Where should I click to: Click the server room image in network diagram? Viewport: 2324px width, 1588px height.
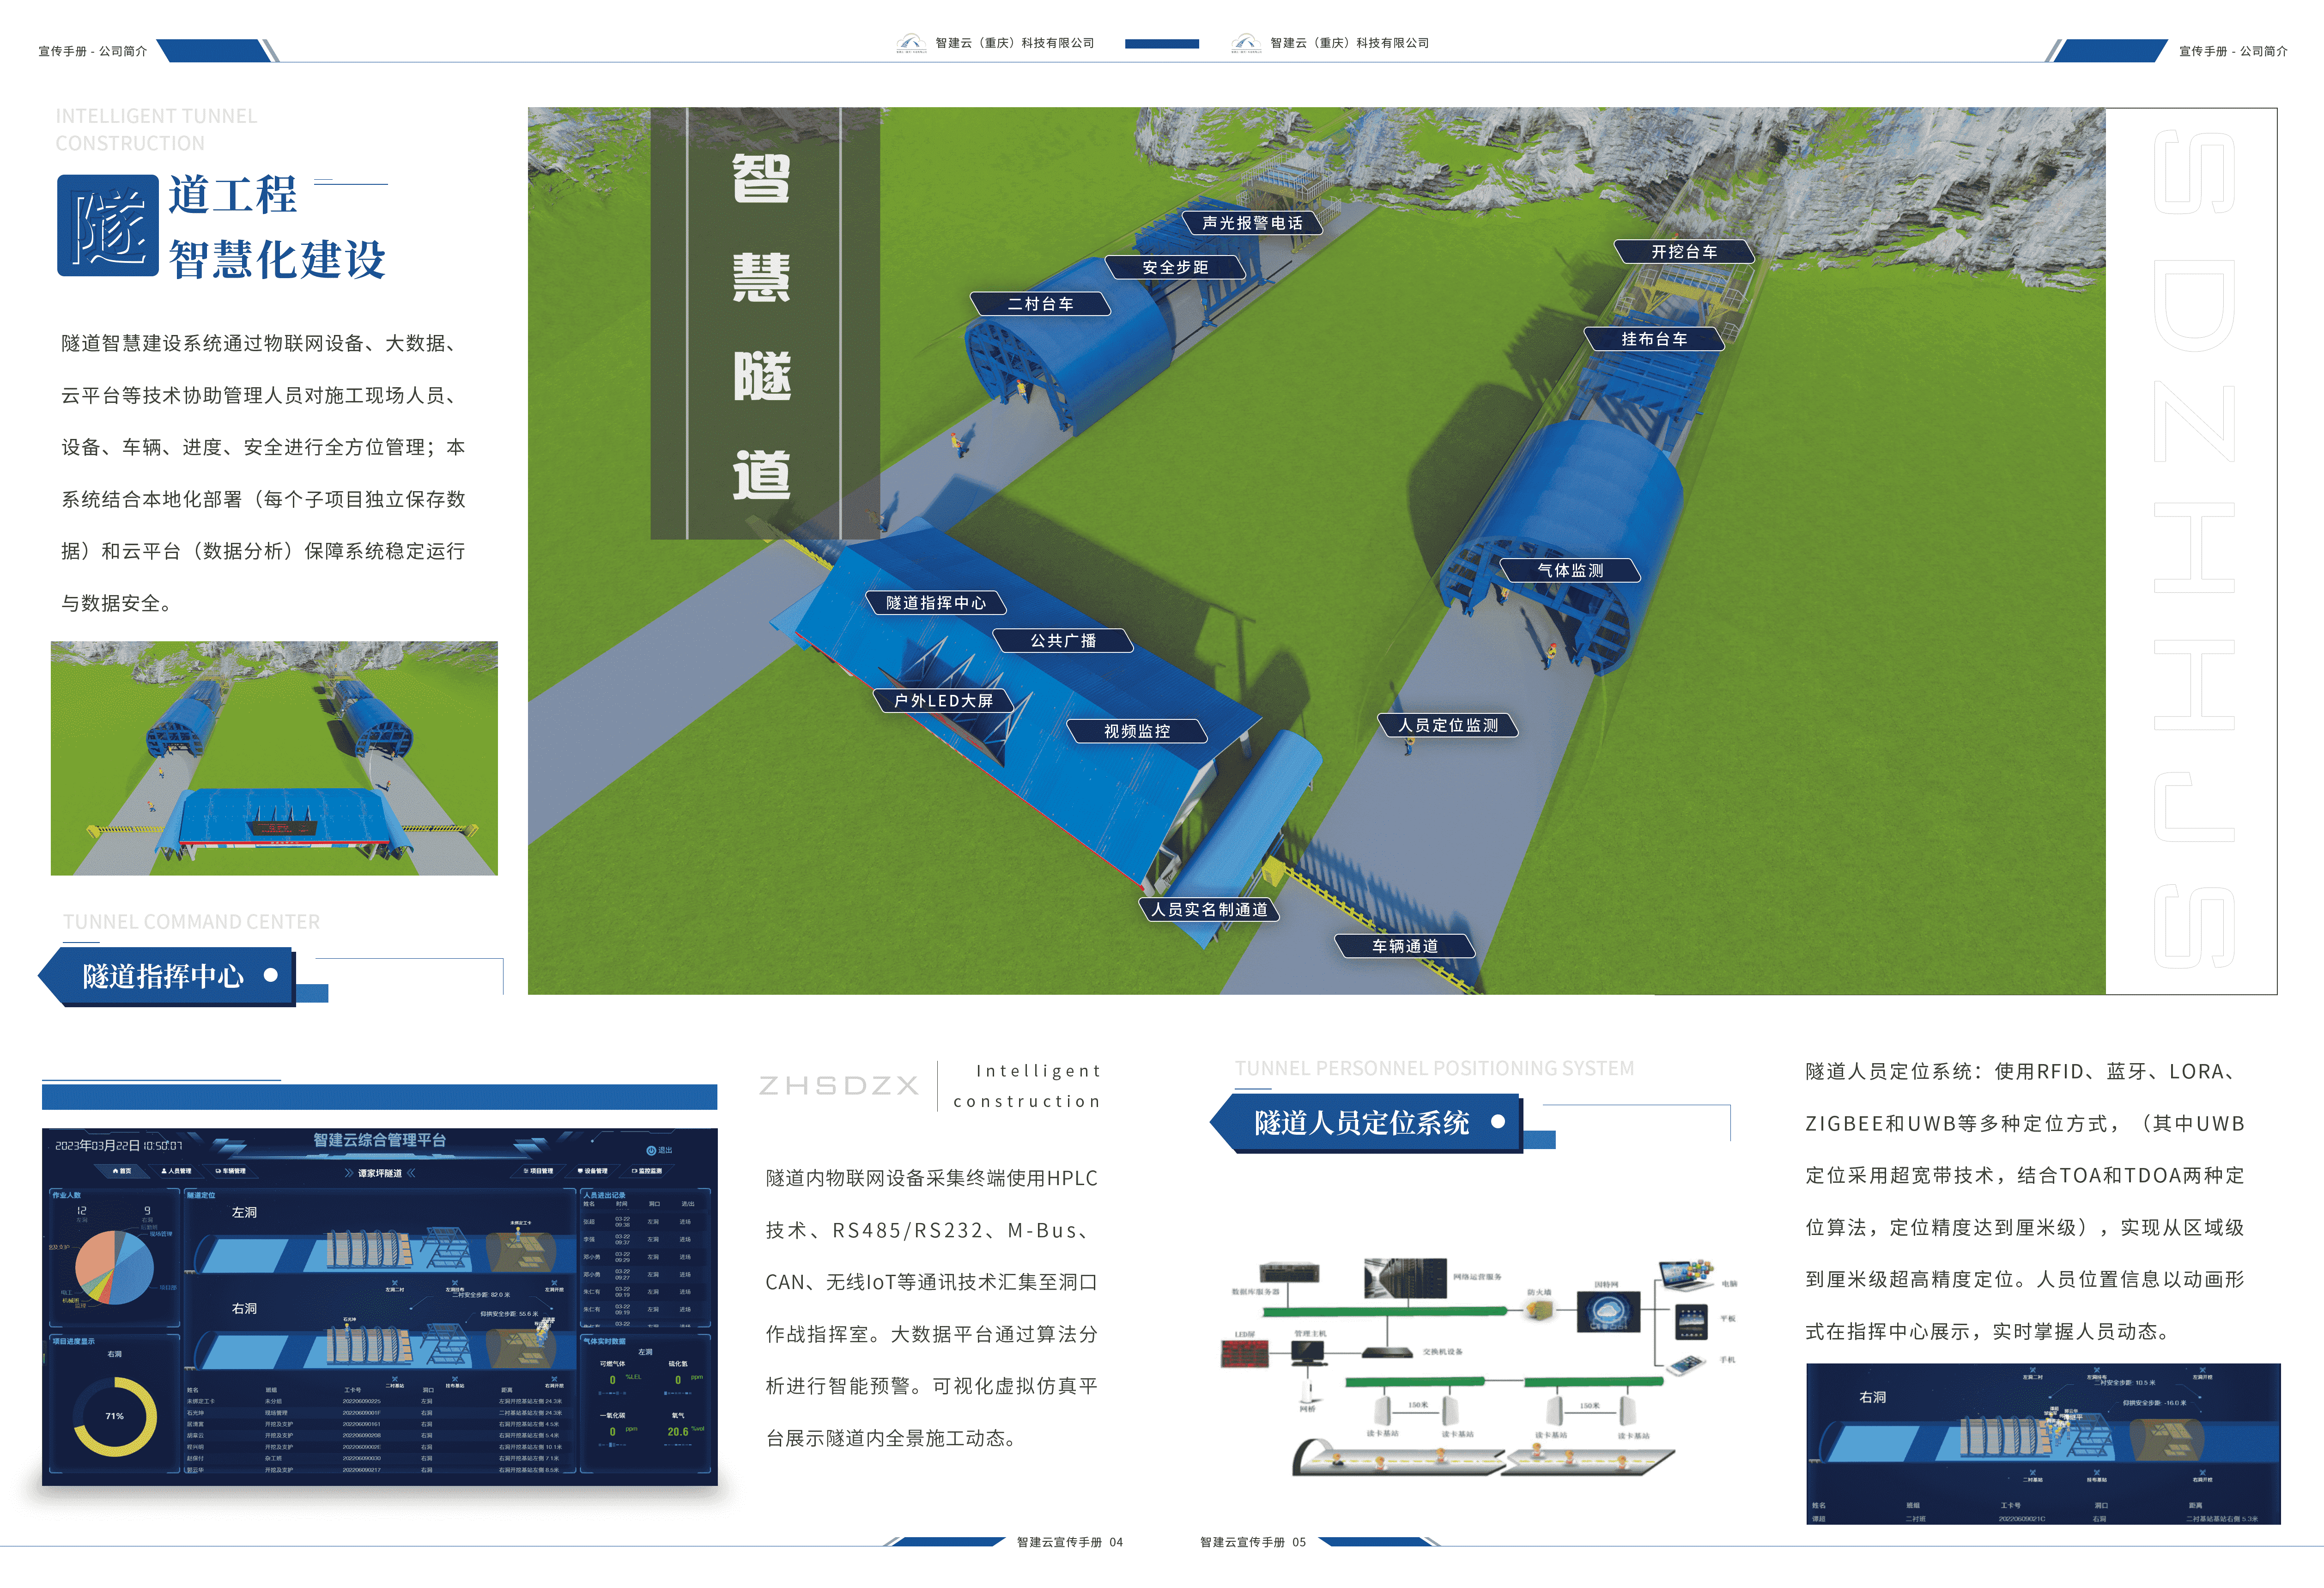click(1405, 1278)
